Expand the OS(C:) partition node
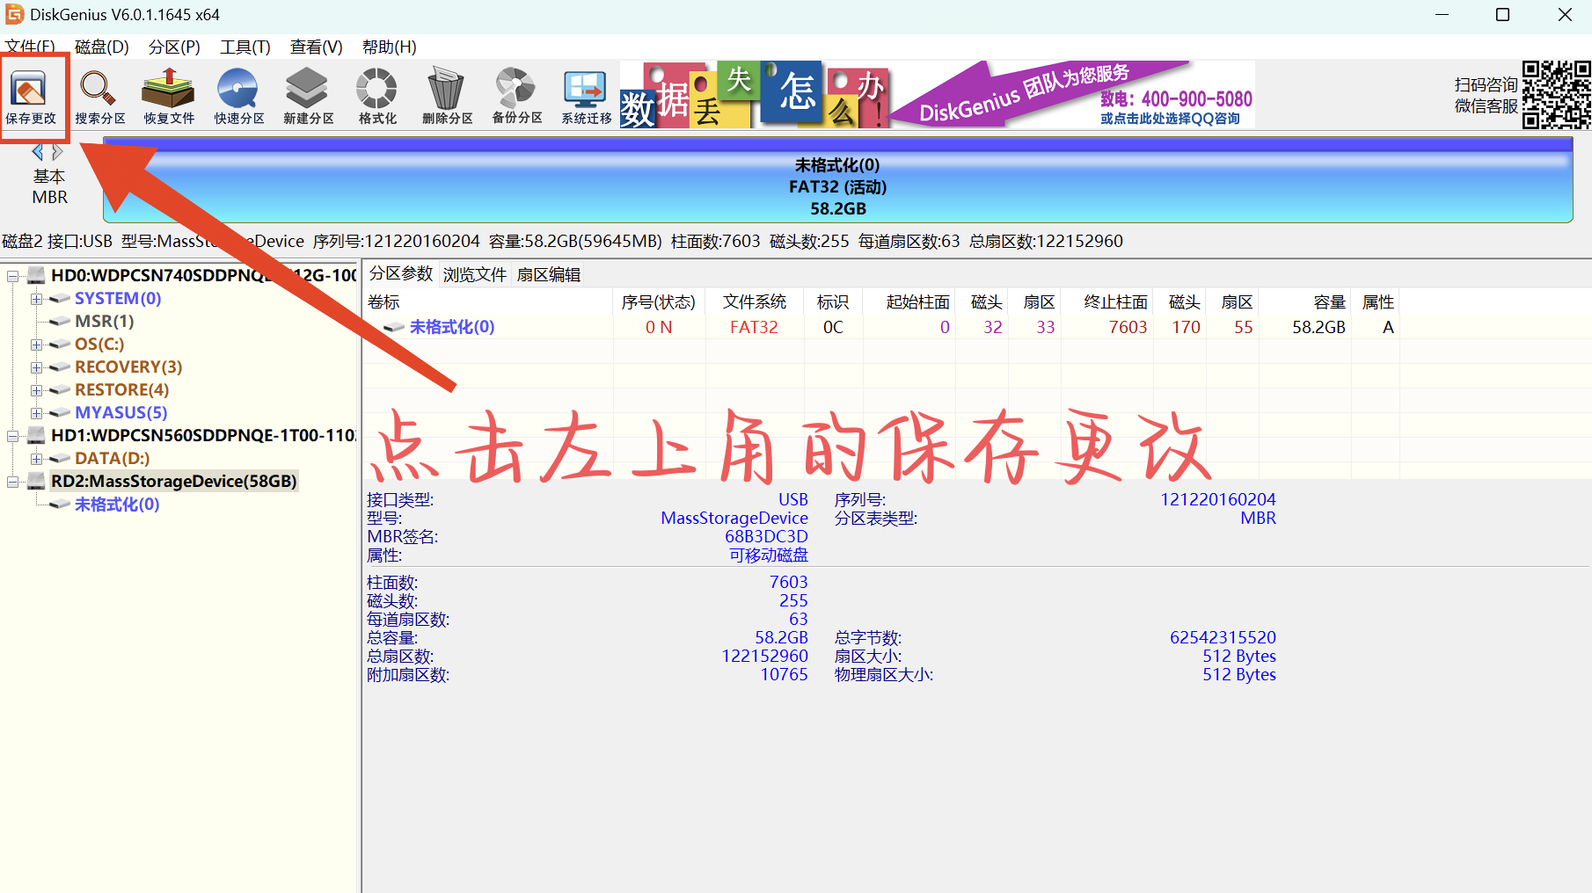Image resolution: width=1592 pixels, height=893 pixels. (36, 345)
